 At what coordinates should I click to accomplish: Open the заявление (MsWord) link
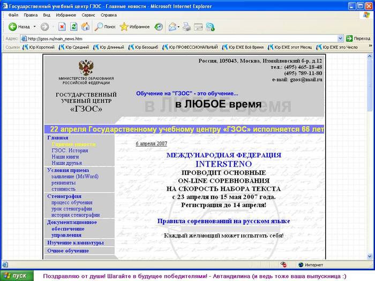point(75,177)
